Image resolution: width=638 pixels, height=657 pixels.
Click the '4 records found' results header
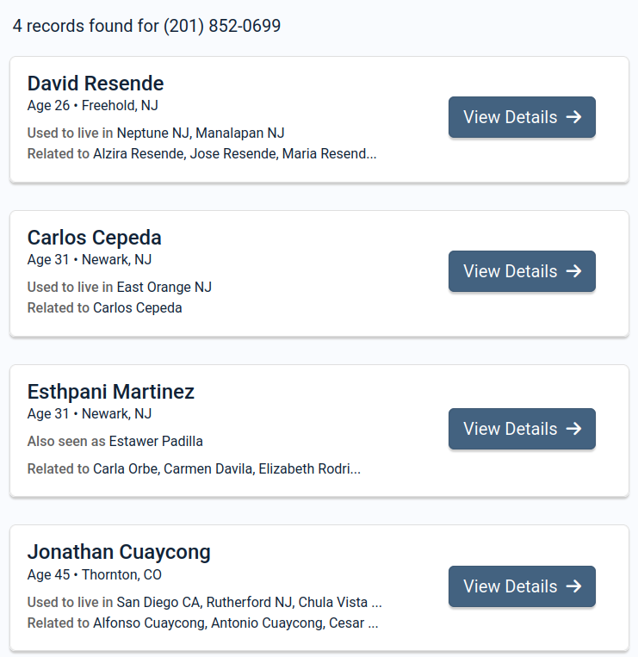146,26
